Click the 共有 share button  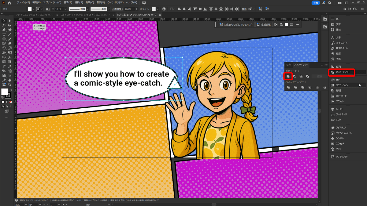pyautogui.click(x=316, y=3)
